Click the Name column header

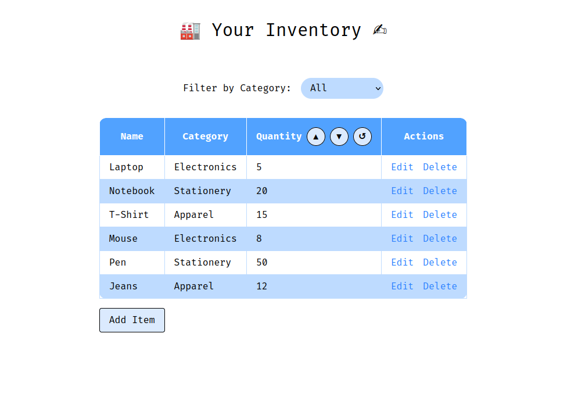point(132,136)
